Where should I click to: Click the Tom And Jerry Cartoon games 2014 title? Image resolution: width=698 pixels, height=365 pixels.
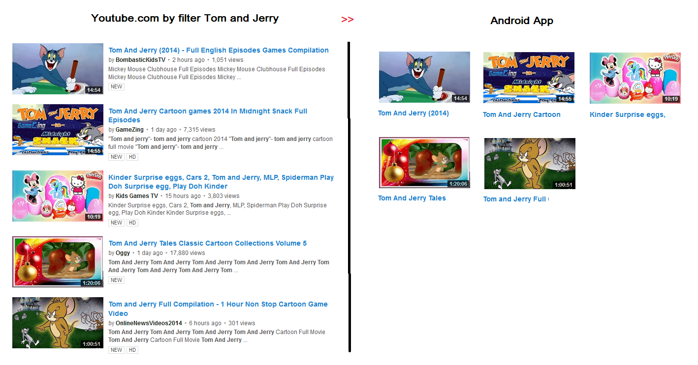coord(208,115)
